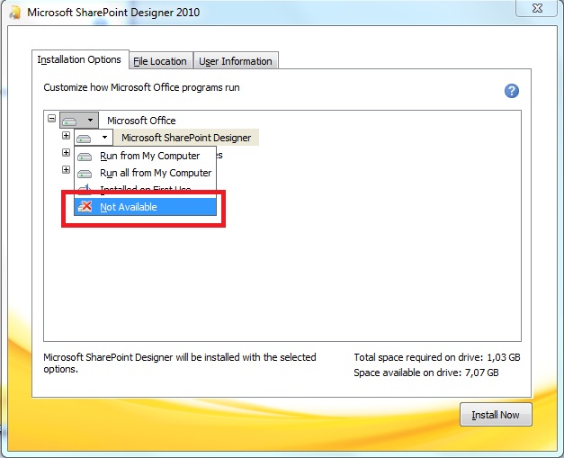
Task: Switch to the File Location tab
Action: [x=160, y=61]
